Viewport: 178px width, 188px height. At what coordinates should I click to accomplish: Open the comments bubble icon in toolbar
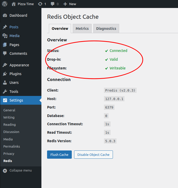click(x=52, y=4)
